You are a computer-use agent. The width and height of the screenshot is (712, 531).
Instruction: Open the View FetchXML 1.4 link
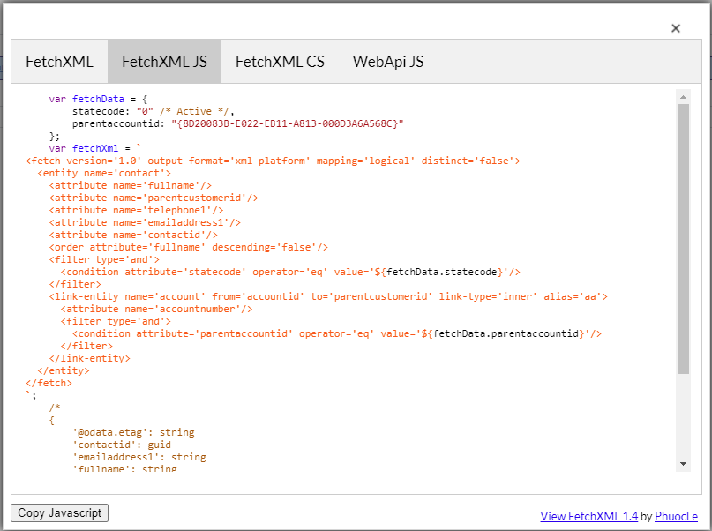pyautogui.click(x=589, y=516)
